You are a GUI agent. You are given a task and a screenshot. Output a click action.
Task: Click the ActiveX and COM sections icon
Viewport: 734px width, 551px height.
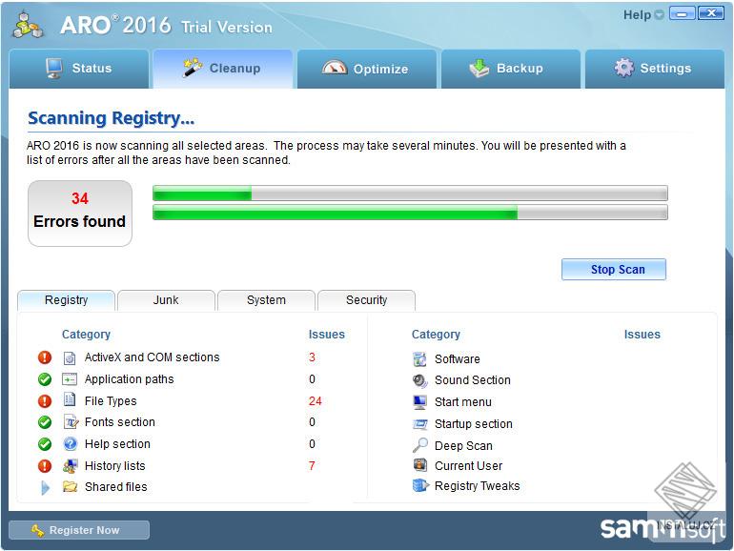click(x=70, y=358)
